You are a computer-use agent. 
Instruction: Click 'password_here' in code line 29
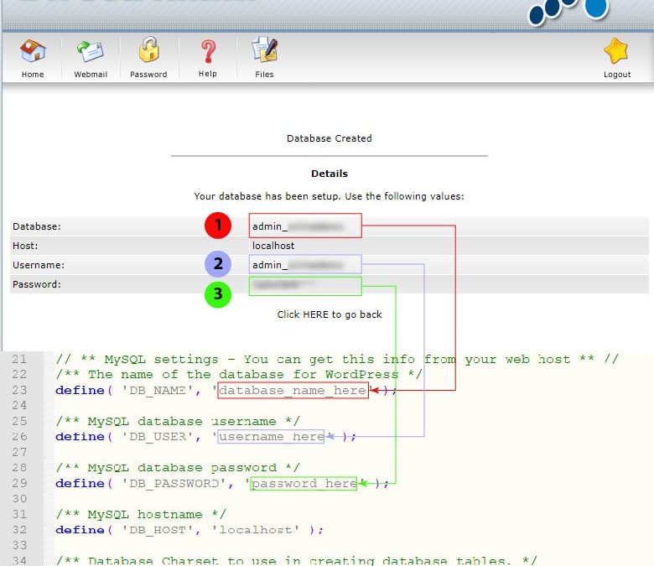(x=304, y=484)
